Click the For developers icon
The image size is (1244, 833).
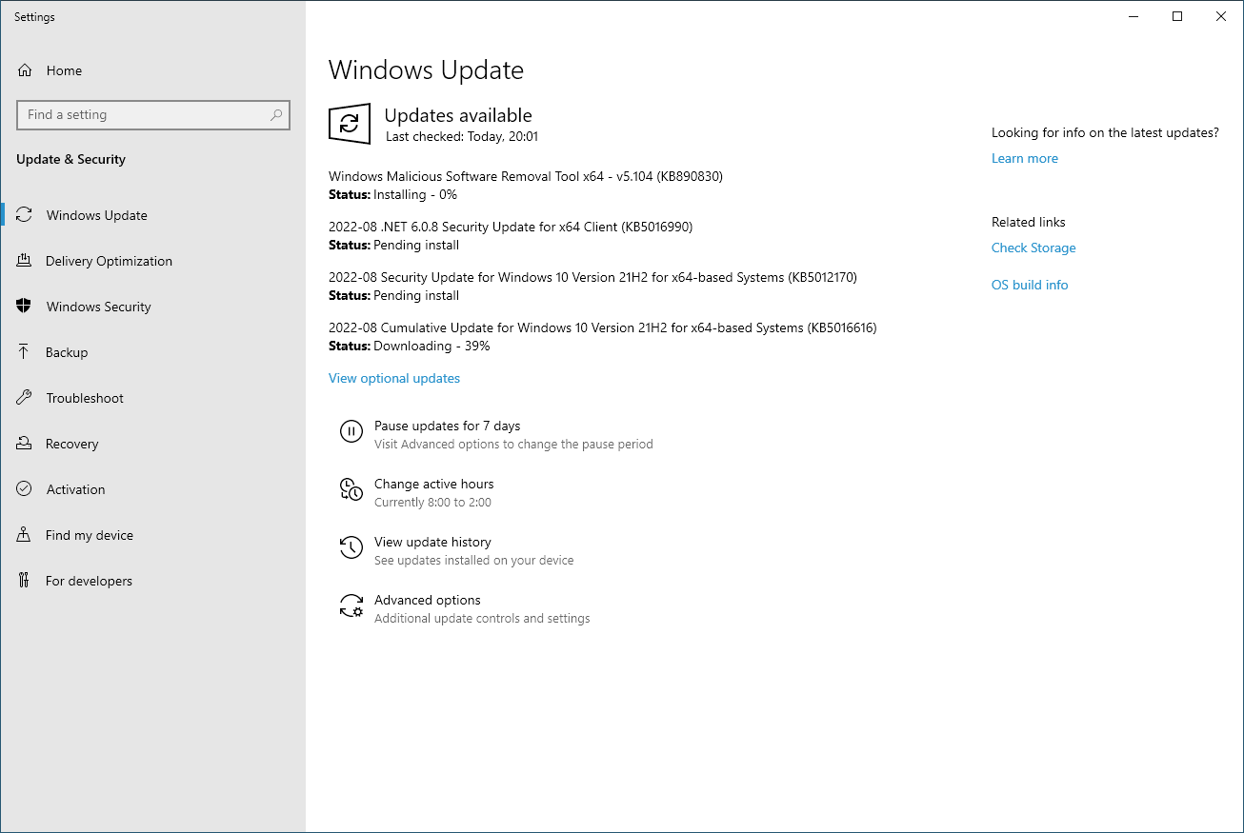pyautogui.click(x=25, y=581)
